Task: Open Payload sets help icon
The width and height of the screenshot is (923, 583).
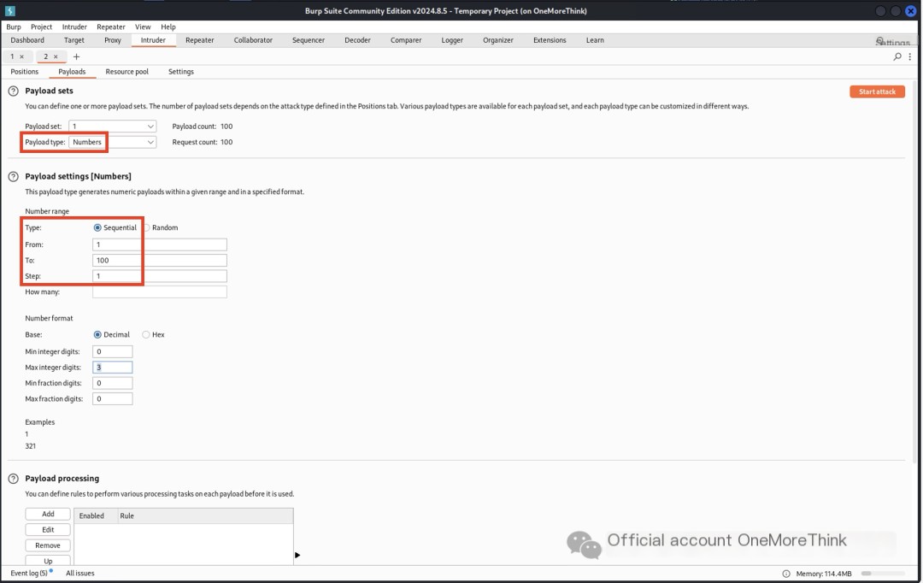Action: (13, 91)
